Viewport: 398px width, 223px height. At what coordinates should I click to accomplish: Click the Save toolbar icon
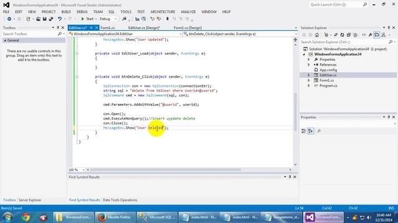click(x=44, y=19)
